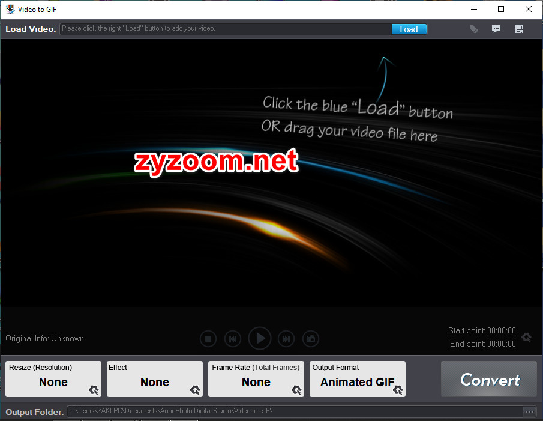
Task: Click the Start point time text
Action: (x=482, y=330)
